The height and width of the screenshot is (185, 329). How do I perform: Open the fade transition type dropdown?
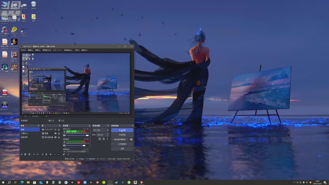101,130
